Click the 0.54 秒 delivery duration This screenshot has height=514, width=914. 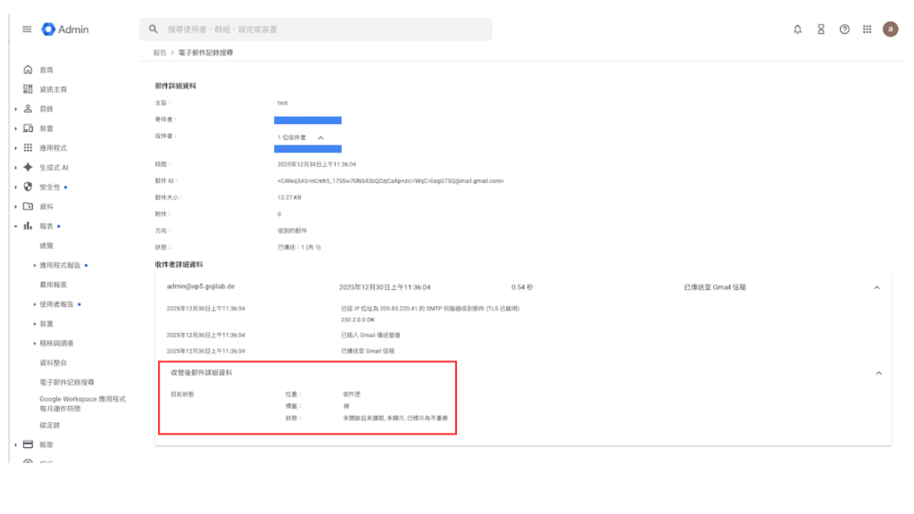click(x=522, y=287)
